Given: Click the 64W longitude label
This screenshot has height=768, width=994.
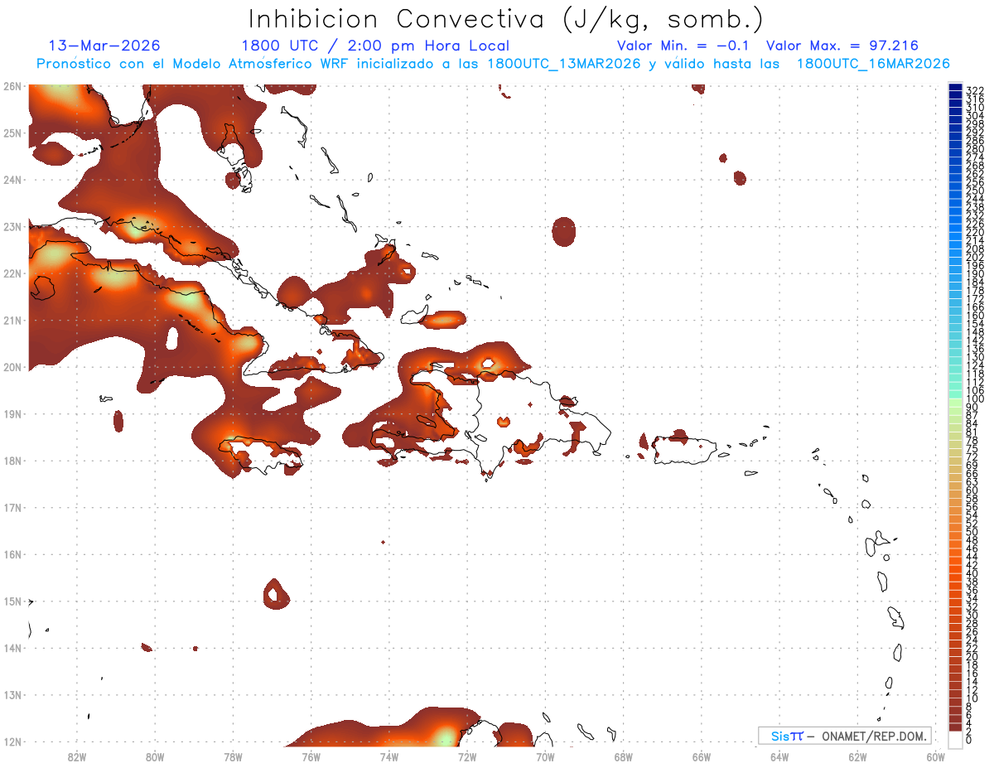Looking at the screenshot, I should pos(779,756).
